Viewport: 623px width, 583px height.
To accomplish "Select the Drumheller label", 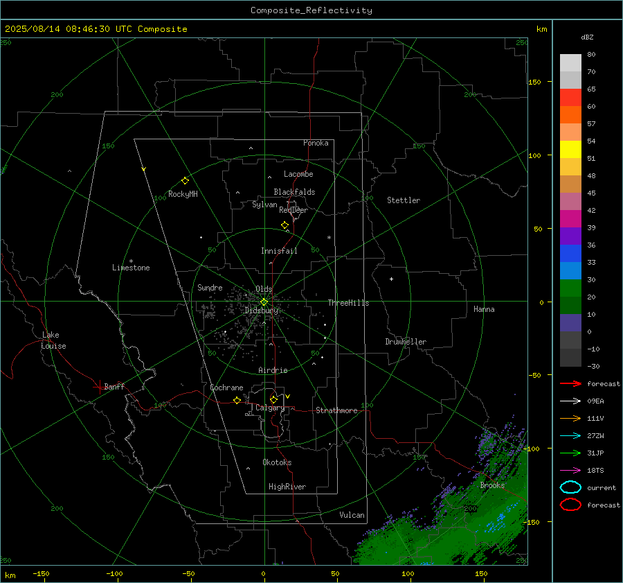I will click(x=406, y=342).
